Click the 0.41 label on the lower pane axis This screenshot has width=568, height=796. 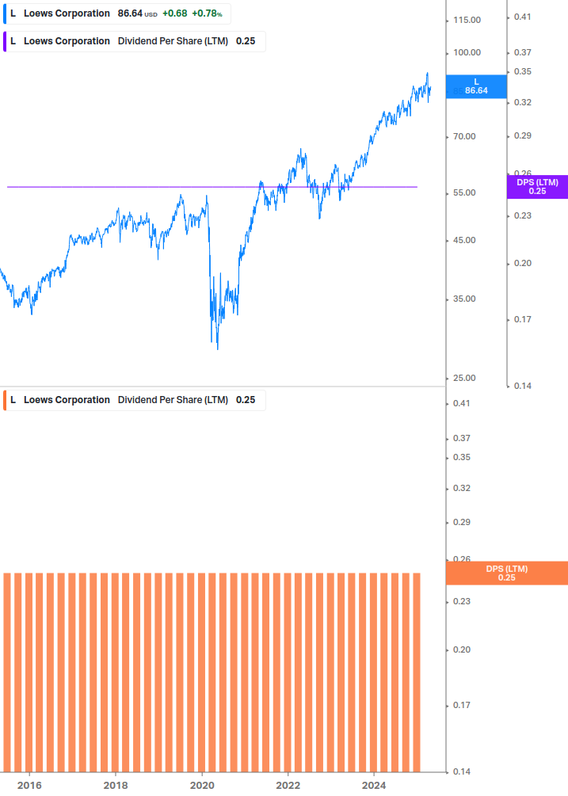tap(461, 404)
